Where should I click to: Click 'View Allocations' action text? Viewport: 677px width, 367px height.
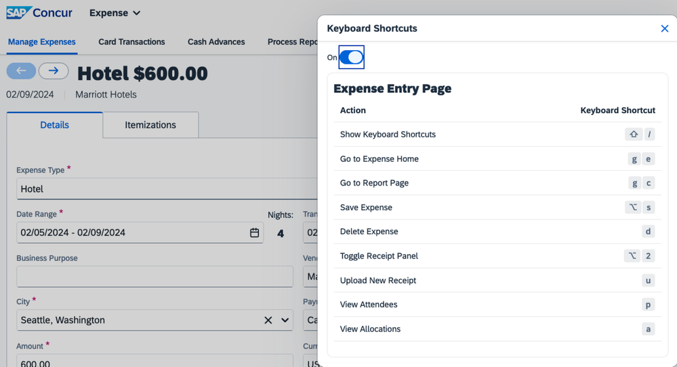tap(370, 329)
